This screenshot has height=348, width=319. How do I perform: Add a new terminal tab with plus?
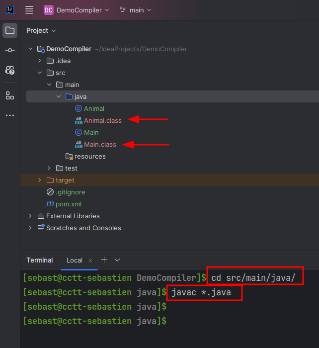[104, 260]
